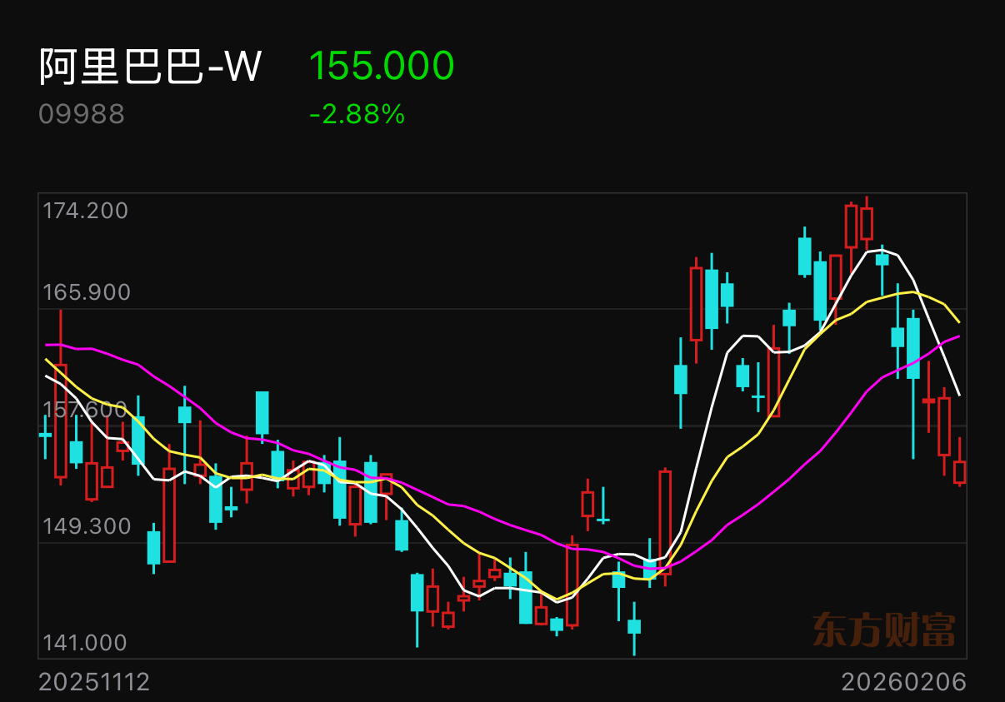This screenshot has width=1005, height=702.
Task: Click the end date 20260206
Action: (x=904, y=683)
